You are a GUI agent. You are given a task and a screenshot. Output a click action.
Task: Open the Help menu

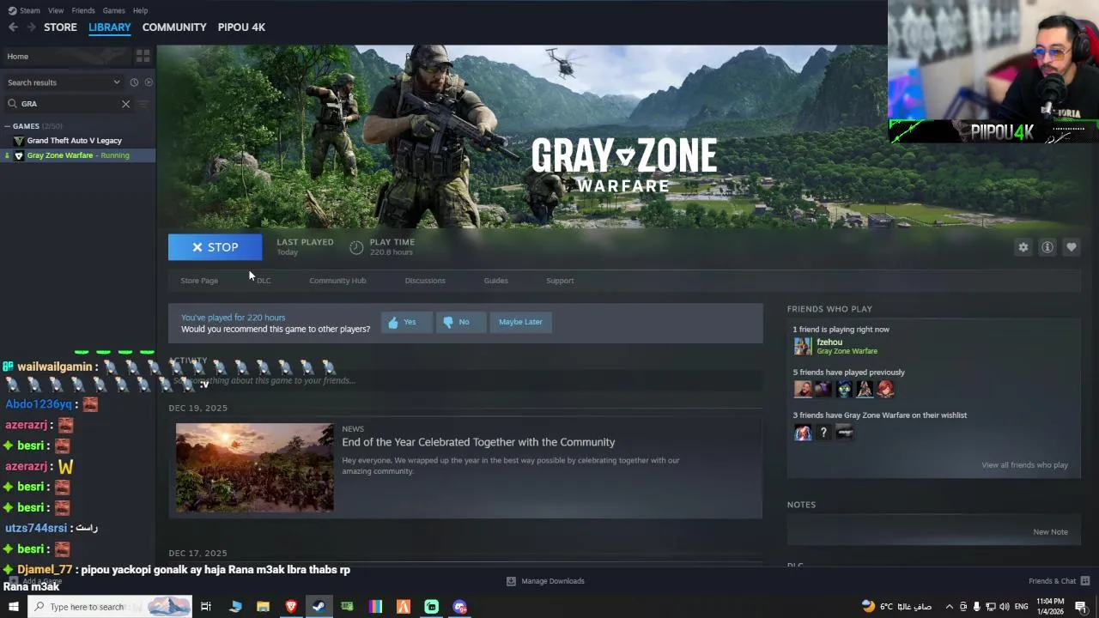141,10
